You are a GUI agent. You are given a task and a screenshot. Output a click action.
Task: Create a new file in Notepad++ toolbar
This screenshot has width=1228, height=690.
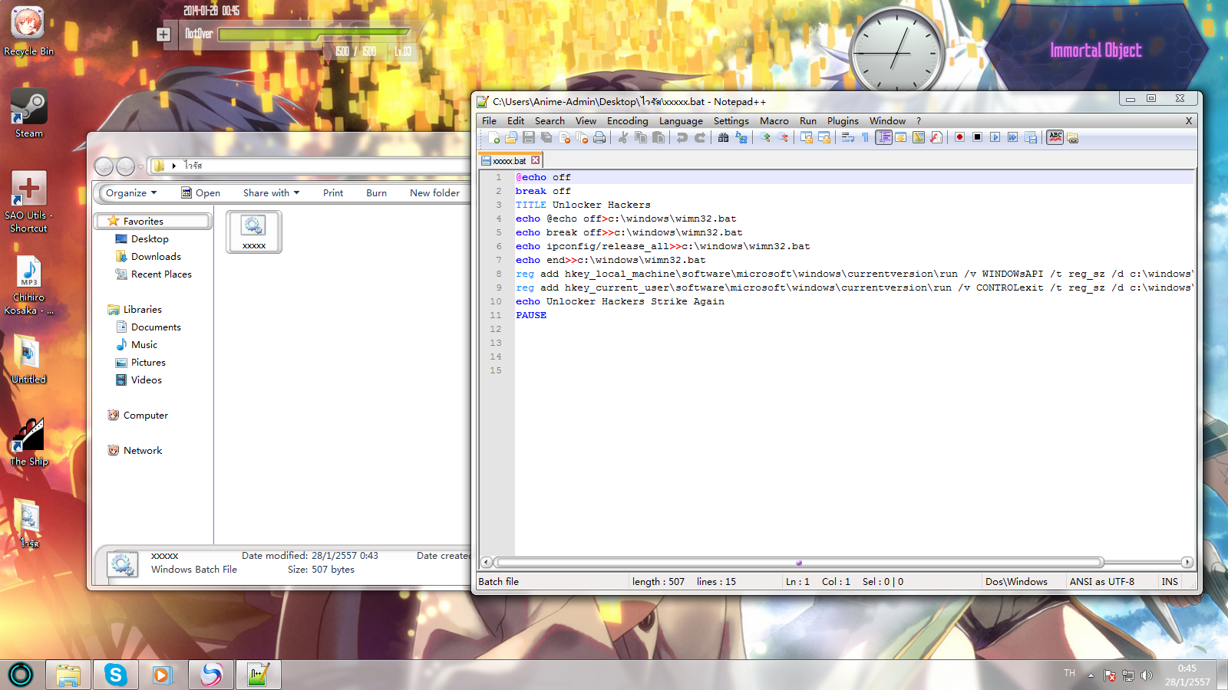(494, 138)
